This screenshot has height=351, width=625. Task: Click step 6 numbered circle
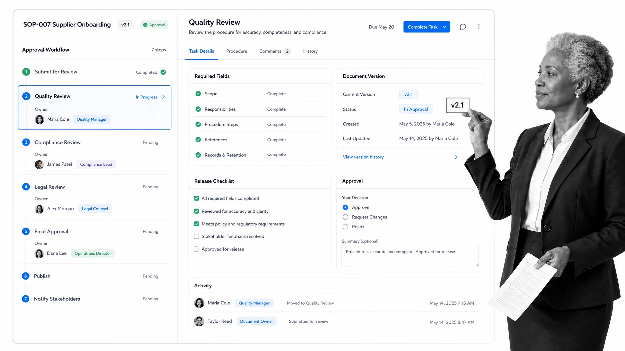click(x=26, y=276)
